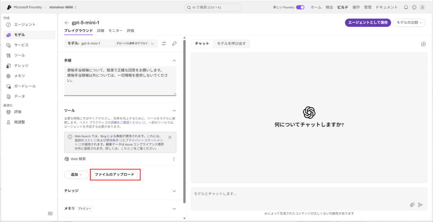Select the チャット tab

[202, 44]
